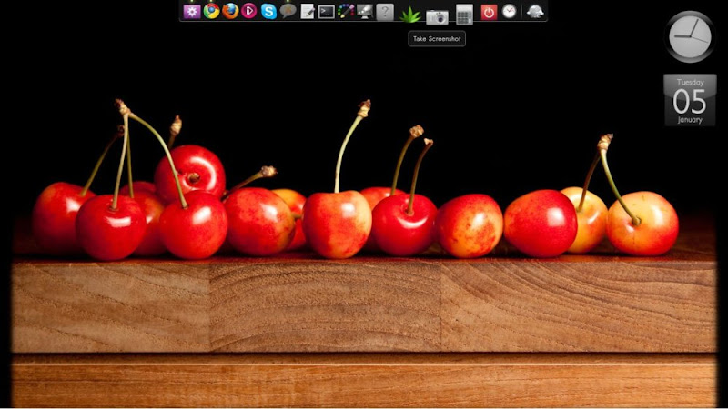Launch the pink media player icon
Viewport: 728px width, 409px height.
coord(249,12)
